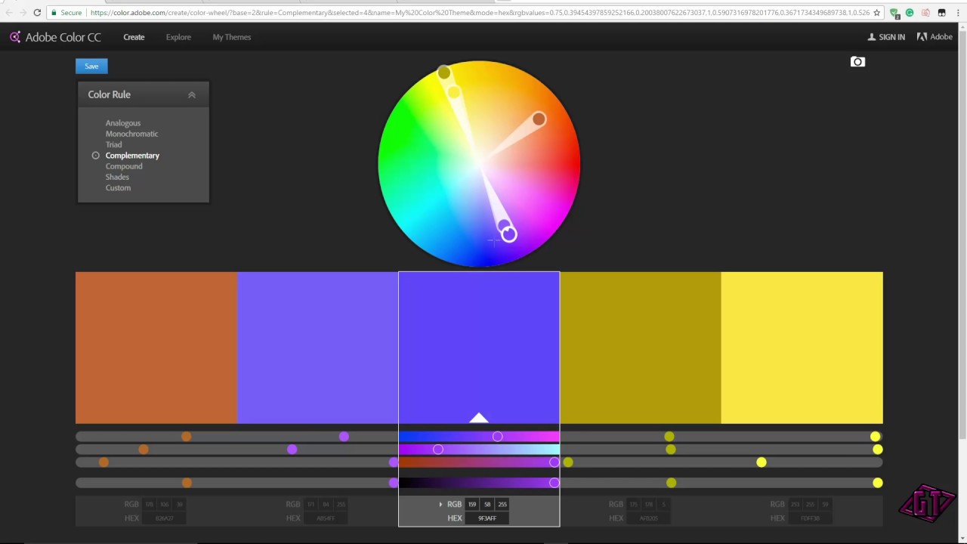Click the active purple-to-cyan slider knob
The image size is (967, 544).
tap(438, 450)
